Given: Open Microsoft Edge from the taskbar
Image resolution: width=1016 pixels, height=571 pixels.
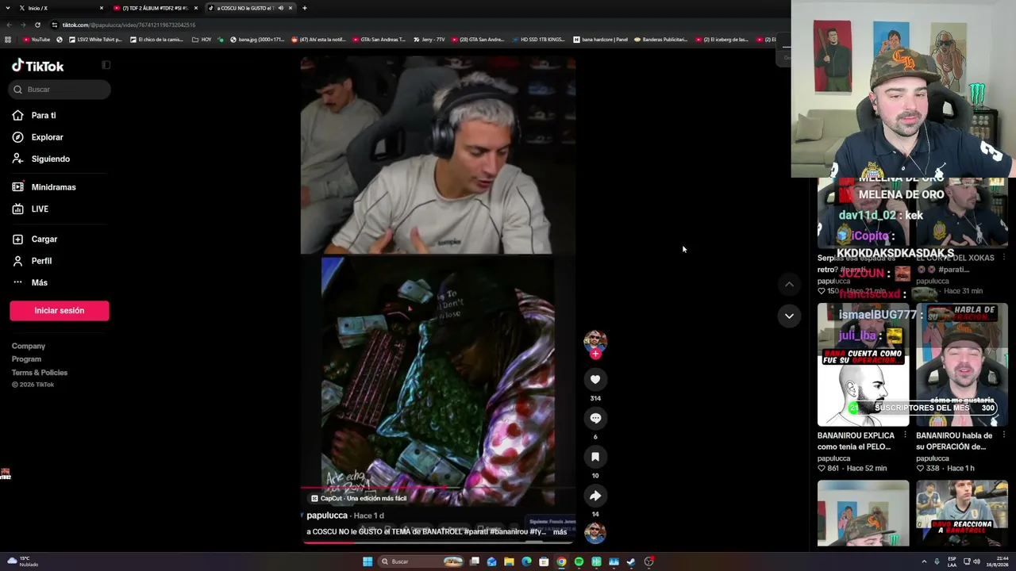Looking at the screenshot, I should pyautogui.click(x=526, y=561).
